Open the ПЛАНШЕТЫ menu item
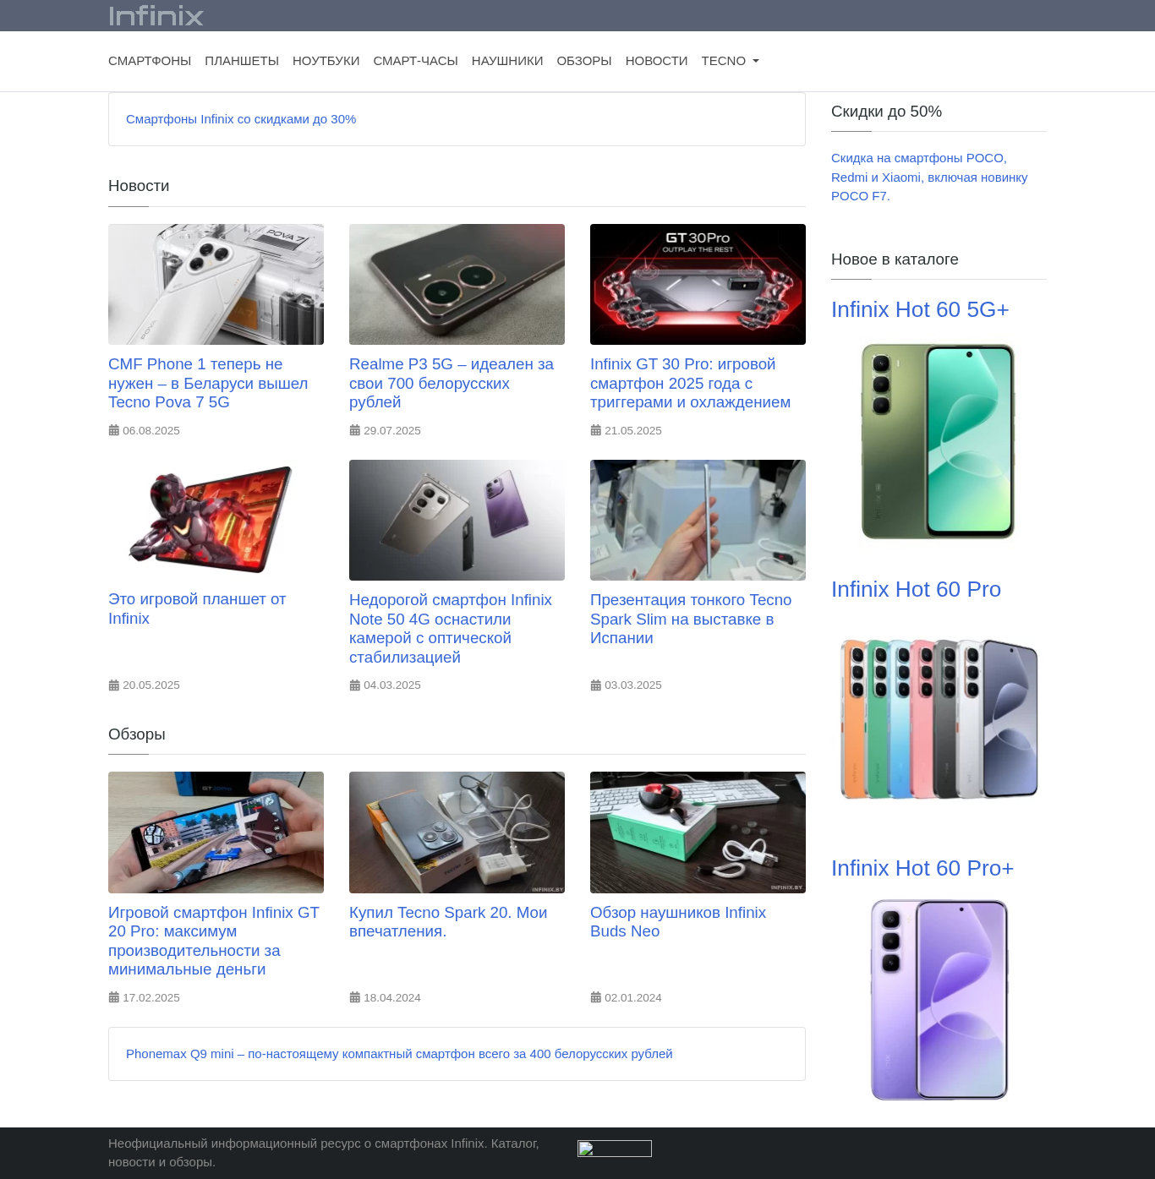The image size is (1155, 1179). click(242, 61)
